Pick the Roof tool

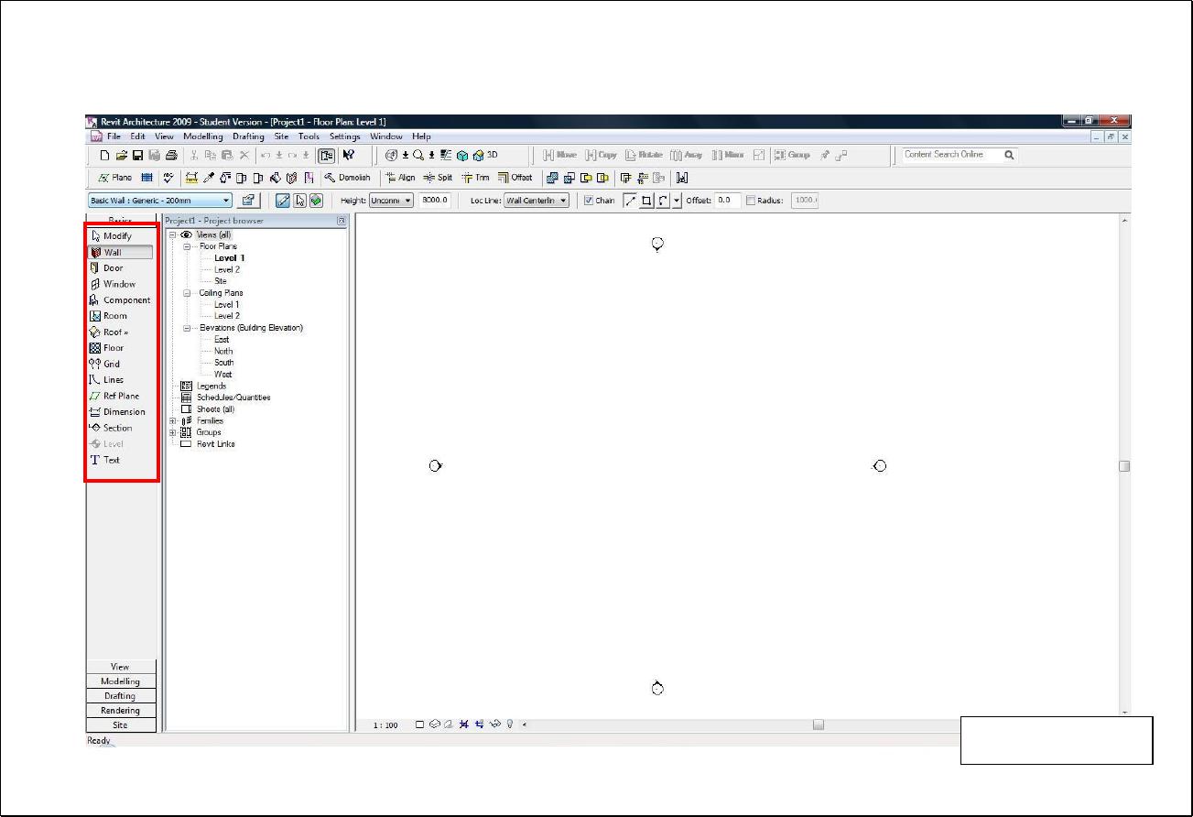[114, 332]
